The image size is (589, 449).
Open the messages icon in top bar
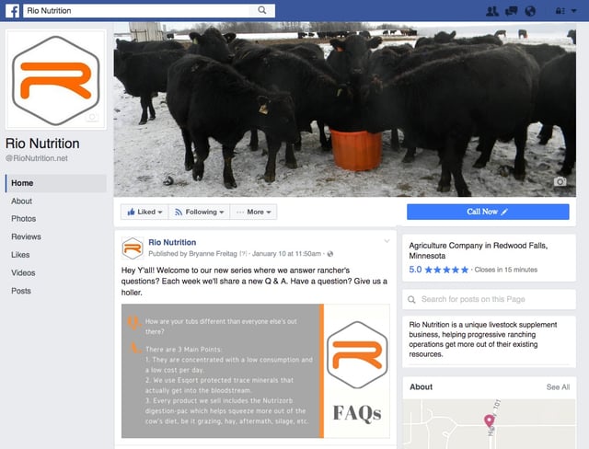(x=512, y=11)
